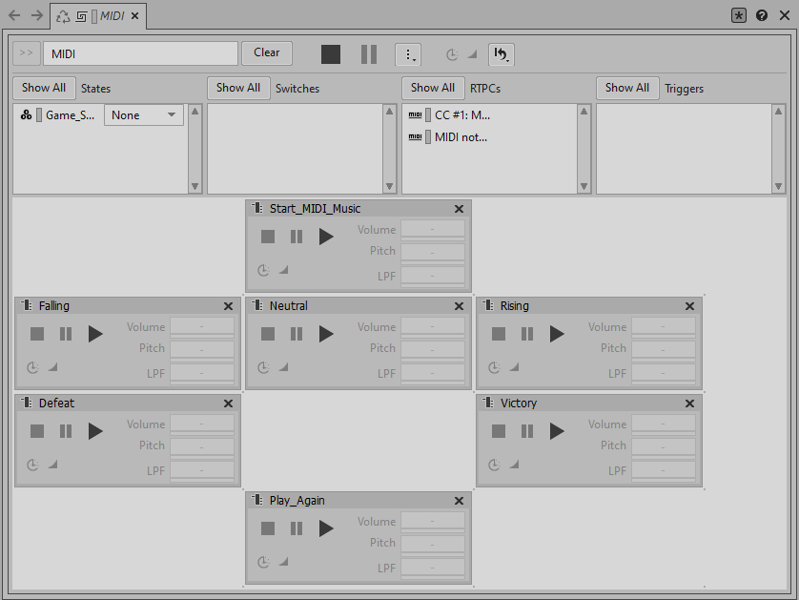The width and height of the screenshot is (799, 600).
Task: Show All States button
Action: pos(44,88)
